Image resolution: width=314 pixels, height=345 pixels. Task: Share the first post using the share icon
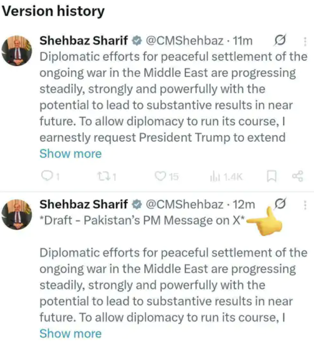[298, 176]
